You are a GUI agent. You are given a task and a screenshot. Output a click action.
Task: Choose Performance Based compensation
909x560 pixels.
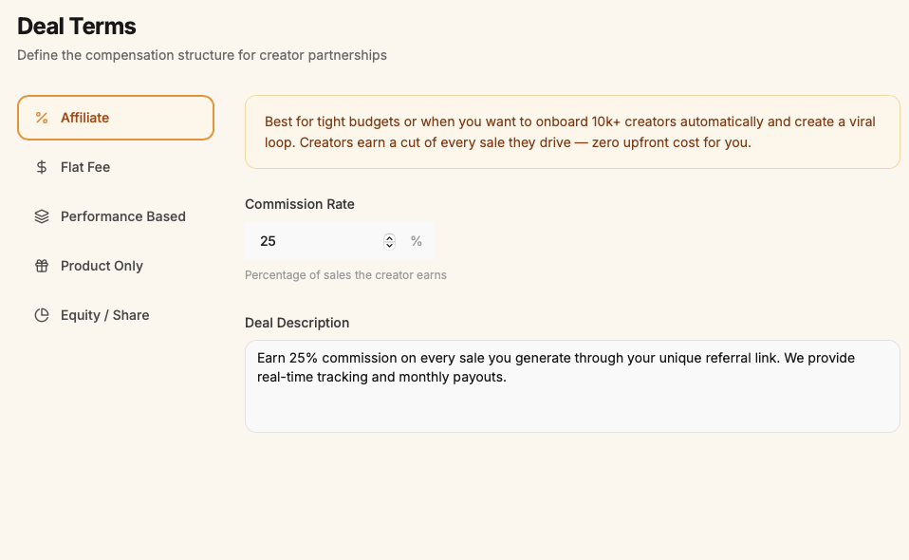pos(114,216)
